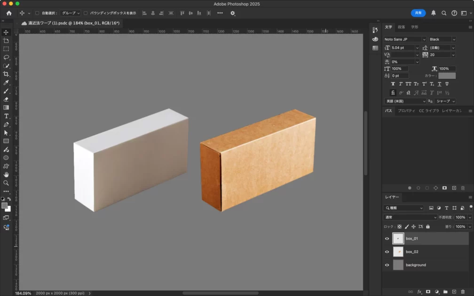
Task: Check the バウンディングボックスを表示 option
Action: (86, 13)
